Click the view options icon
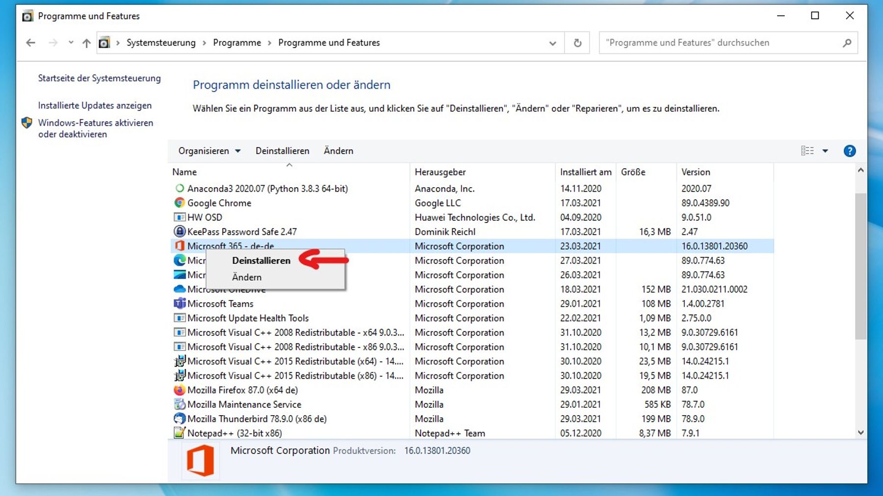 [807, 151]
